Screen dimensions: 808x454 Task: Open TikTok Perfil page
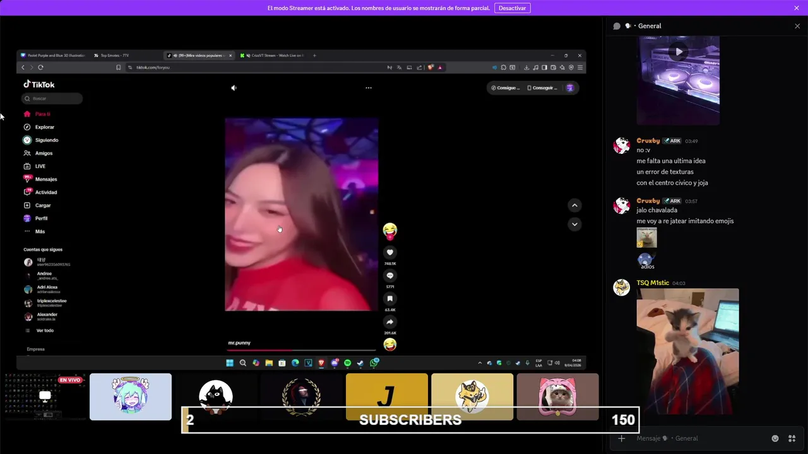35,218
